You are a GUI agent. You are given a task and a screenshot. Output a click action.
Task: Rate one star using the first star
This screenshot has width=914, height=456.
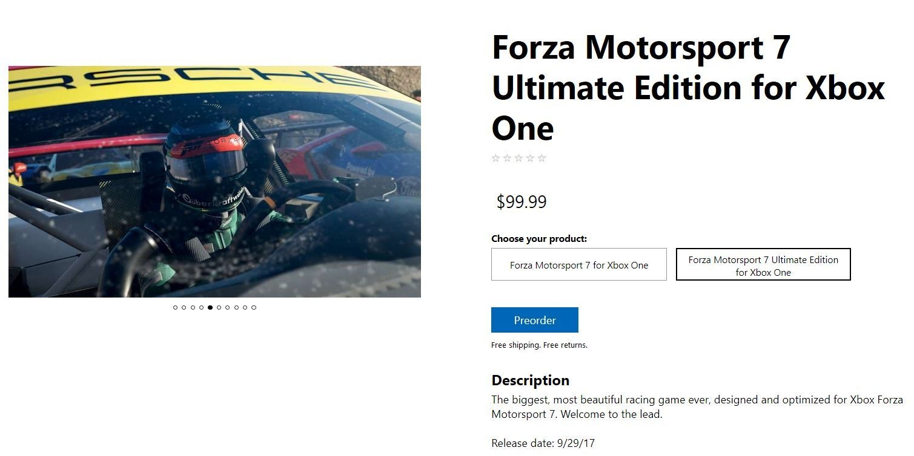coord(495,158)
